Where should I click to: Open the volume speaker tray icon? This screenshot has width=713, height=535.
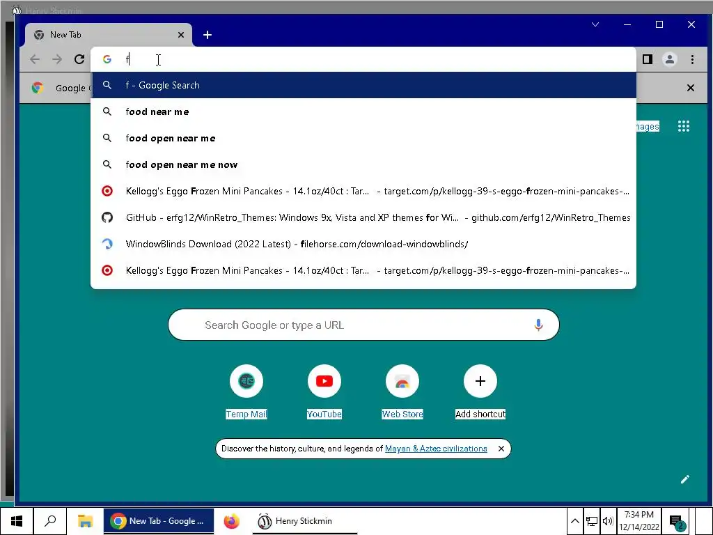[607, 521]
